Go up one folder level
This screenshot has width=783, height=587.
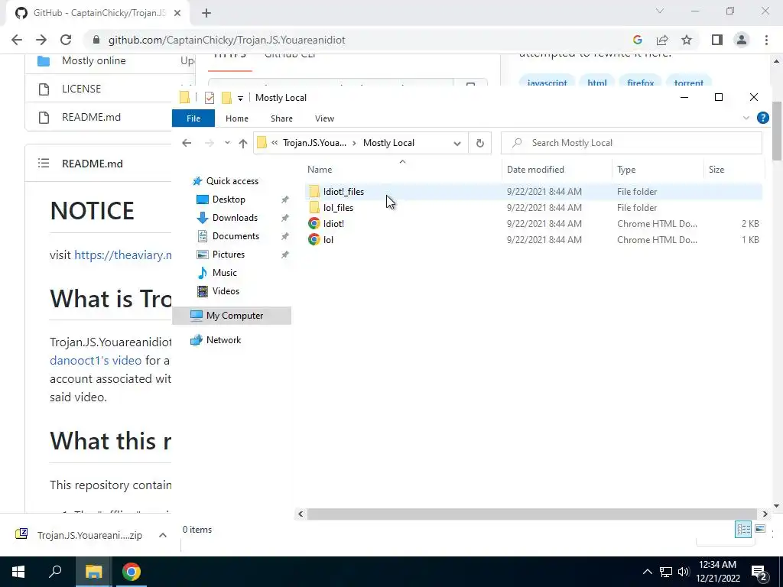(x=243, y=143)
